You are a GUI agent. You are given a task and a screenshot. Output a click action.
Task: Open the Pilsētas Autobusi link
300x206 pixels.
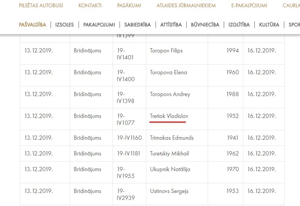click(41, 5)
